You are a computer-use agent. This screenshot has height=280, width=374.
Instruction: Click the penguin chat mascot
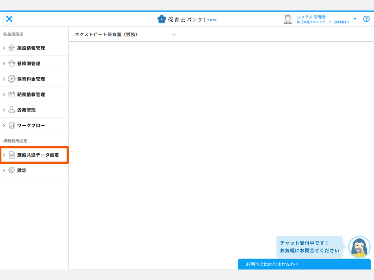359,247
